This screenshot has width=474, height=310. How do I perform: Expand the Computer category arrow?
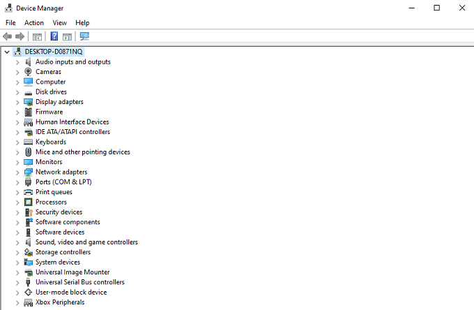click(17, 82)
